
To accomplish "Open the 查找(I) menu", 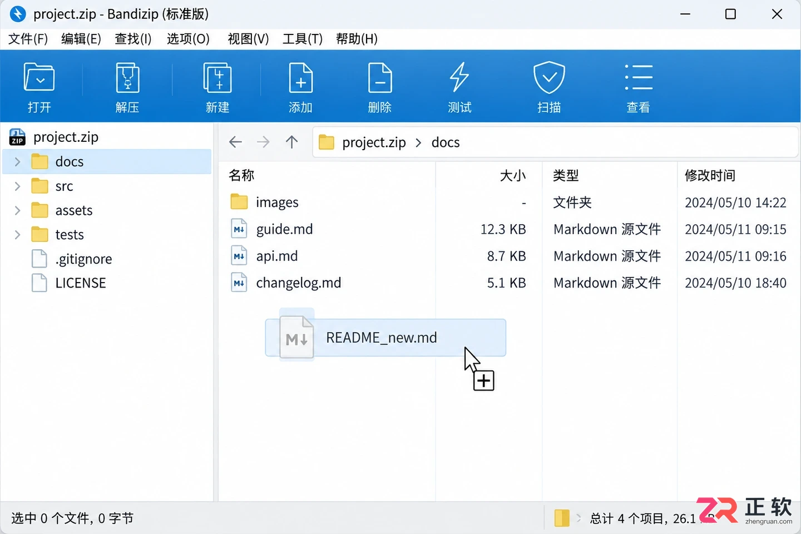I will (x=133, y=39).
